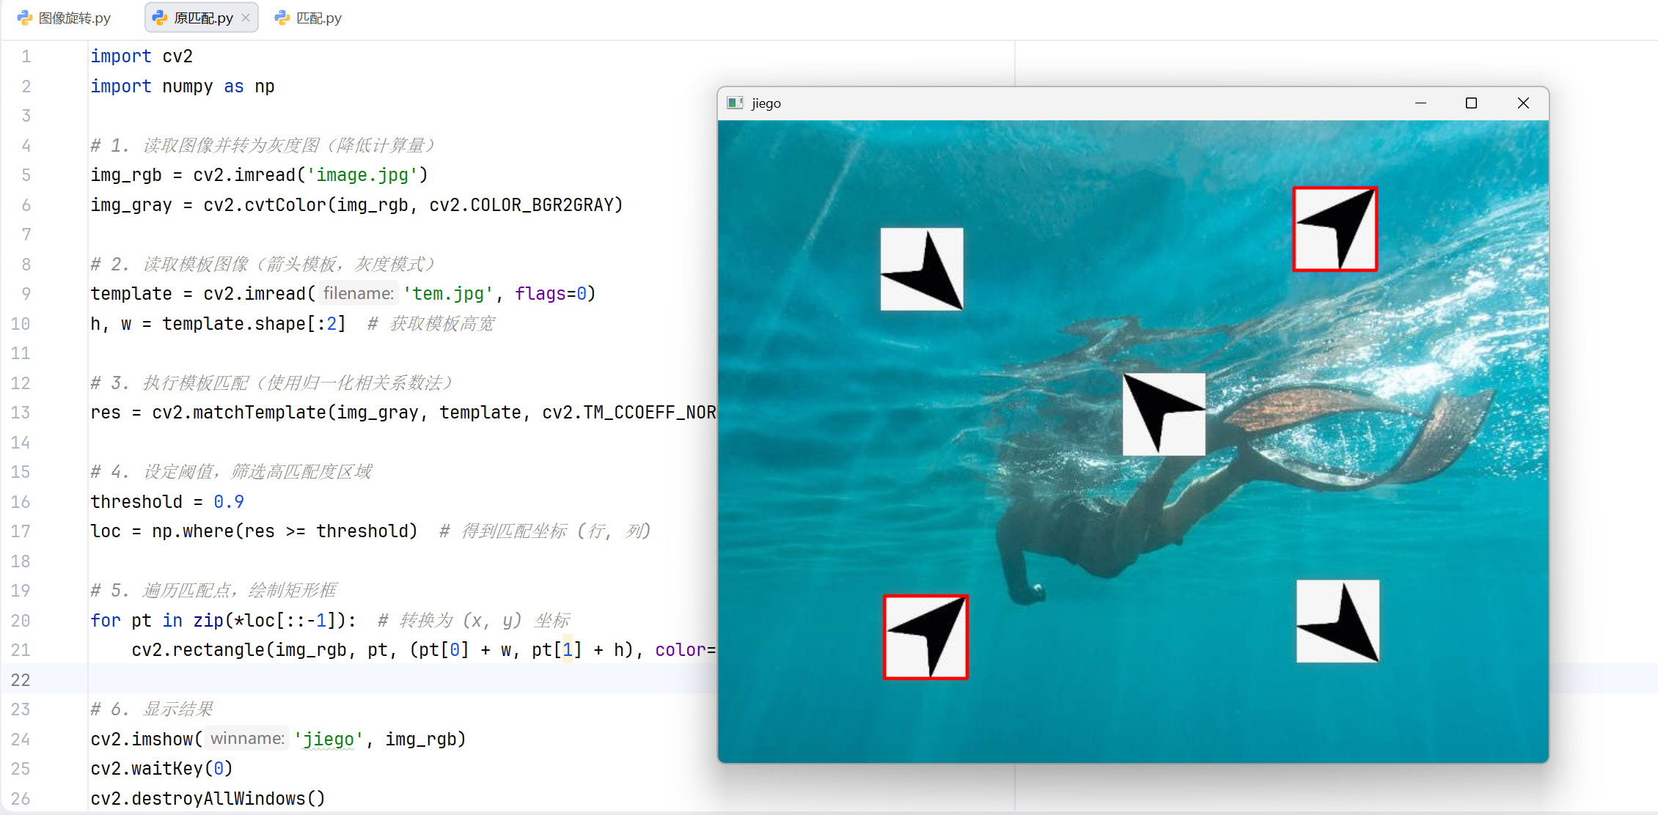Screen dimensions: 1658x815
Task: Click line number 13 in the gutter
Action: (x=21, y=413)
